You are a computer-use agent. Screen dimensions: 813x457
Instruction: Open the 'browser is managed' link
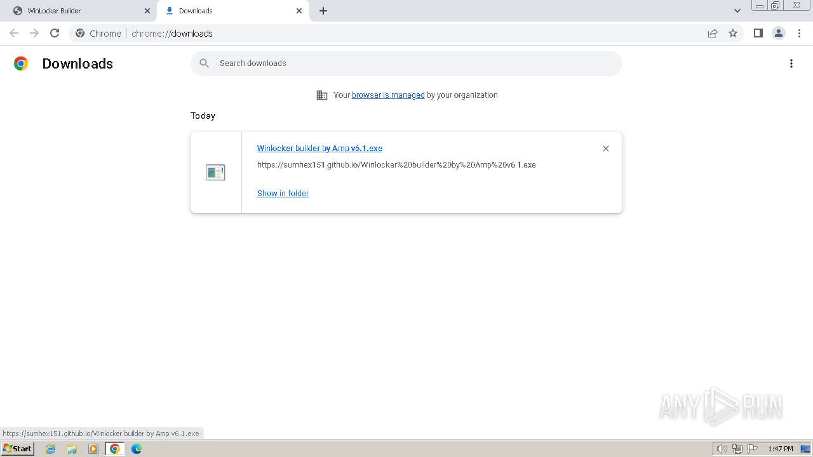pyautogui.click(x=388, y=95)
